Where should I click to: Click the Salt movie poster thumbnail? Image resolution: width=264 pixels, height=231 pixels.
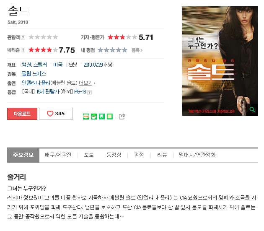point(220,61)
